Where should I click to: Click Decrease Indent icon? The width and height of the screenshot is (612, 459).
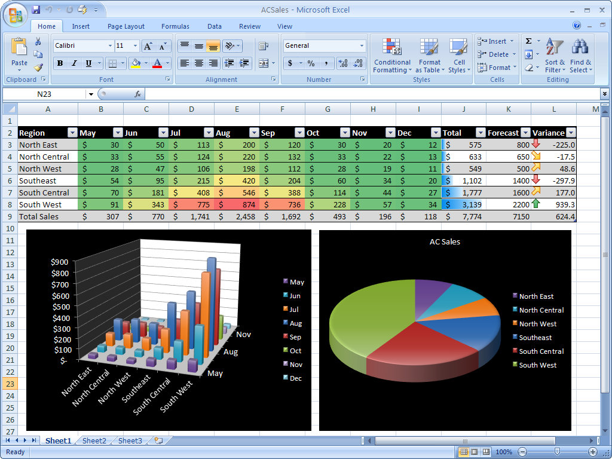[229, 63]
